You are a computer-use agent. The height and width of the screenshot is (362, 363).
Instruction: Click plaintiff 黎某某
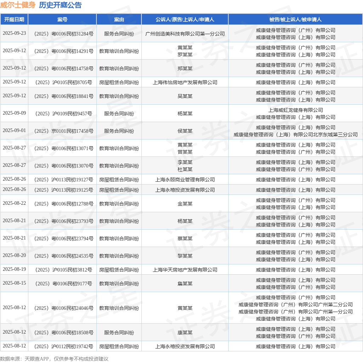click(x=185, y=256)
